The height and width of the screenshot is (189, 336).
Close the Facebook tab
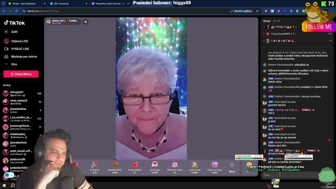click(87, 4)
